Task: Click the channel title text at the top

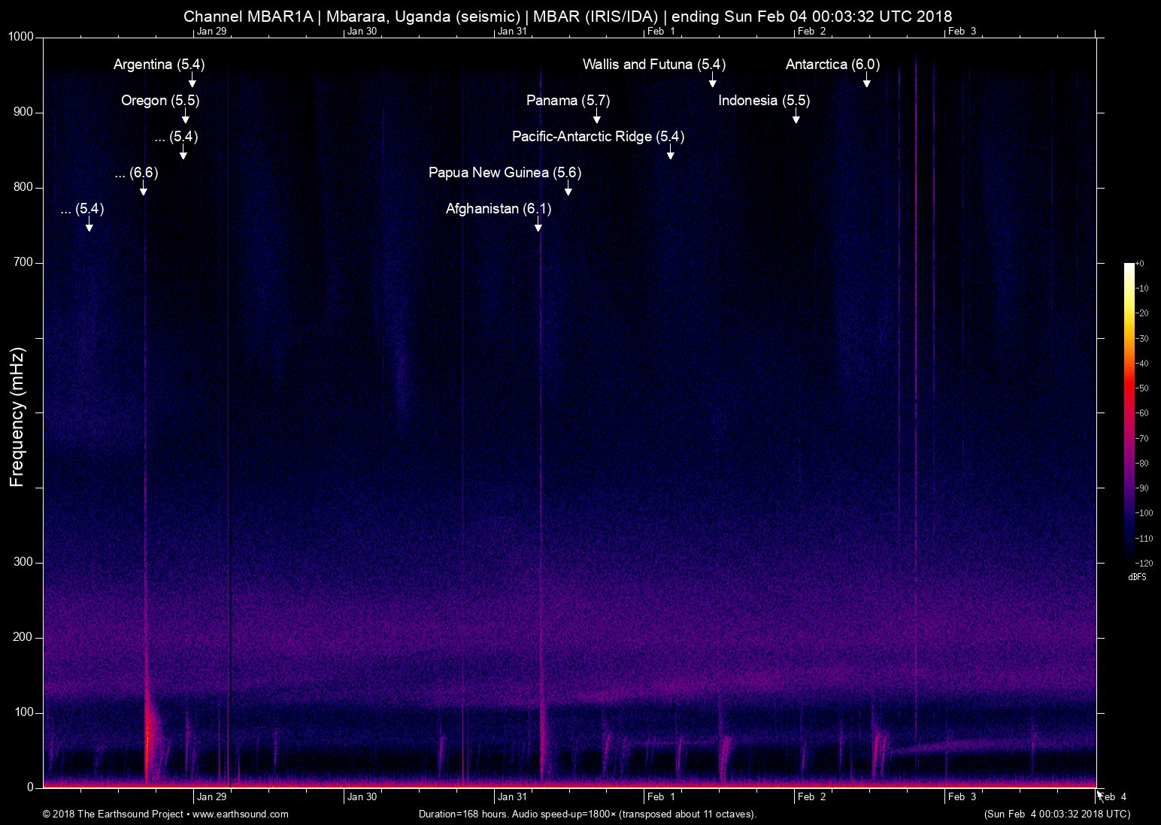Action: (568, 17)
